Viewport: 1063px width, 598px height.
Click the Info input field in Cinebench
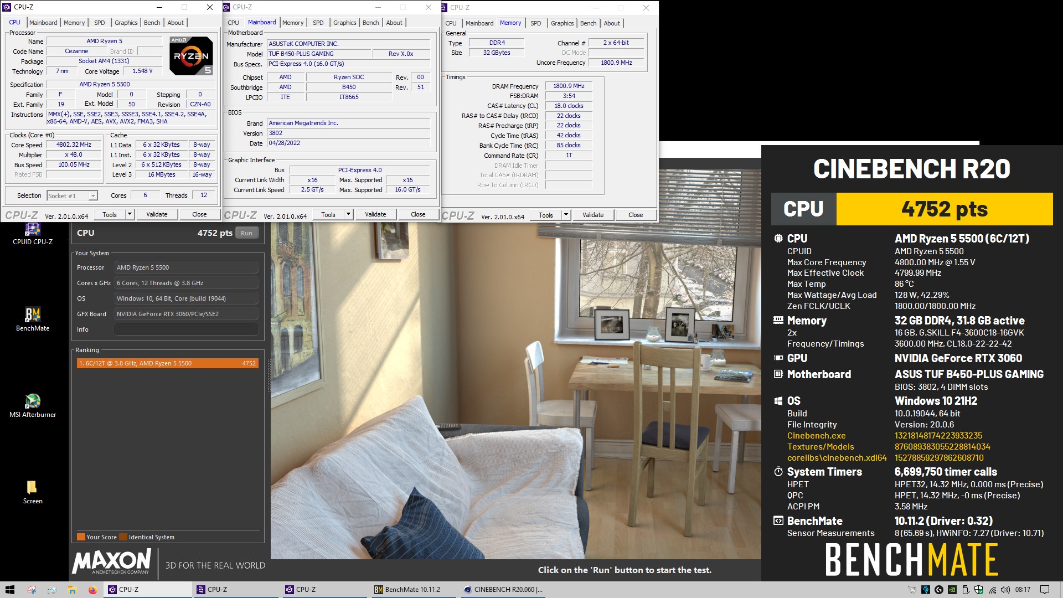pos(186,329)
